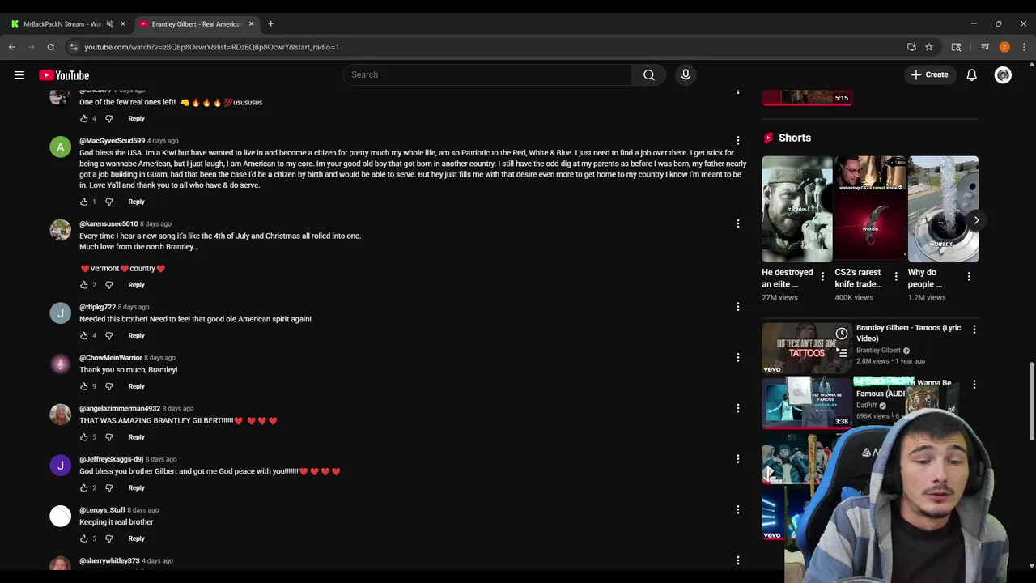Add Tattoos video to queue
Viewport: 1036px width, 583px height.
(842, 353)
